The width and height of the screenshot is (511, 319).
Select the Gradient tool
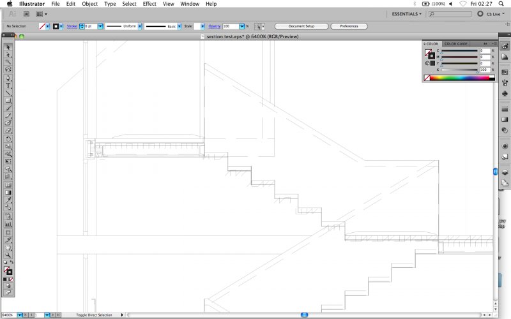point(8,193)
